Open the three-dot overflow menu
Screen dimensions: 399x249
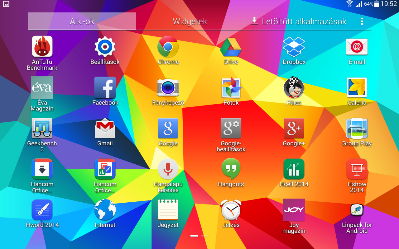[362, 21]
